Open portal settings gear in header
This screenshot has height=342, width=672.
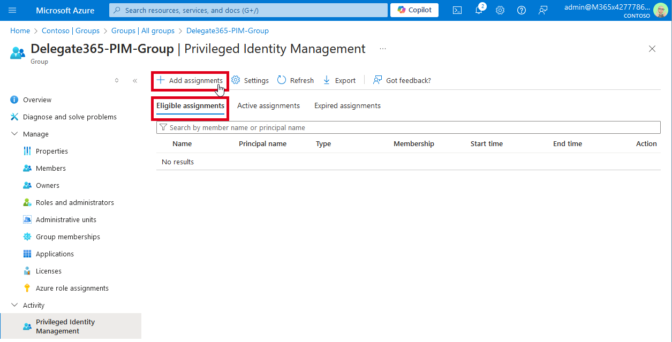point(500,10)
